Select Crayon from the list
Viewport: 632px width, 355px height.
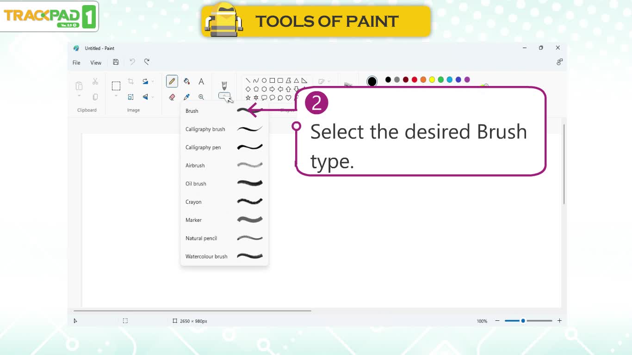[x=224, y=202]
